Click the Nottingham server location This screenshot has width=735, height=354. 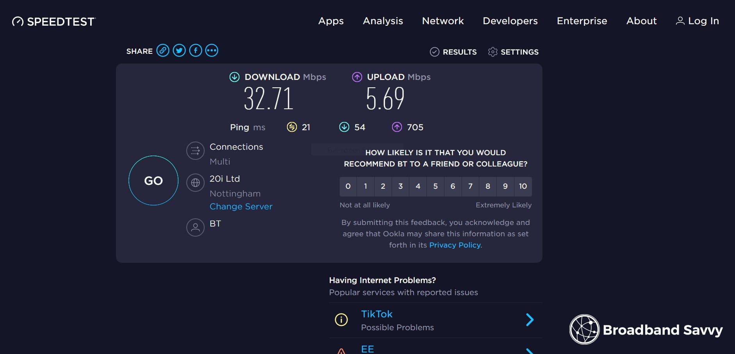click(x=235, y=193)
